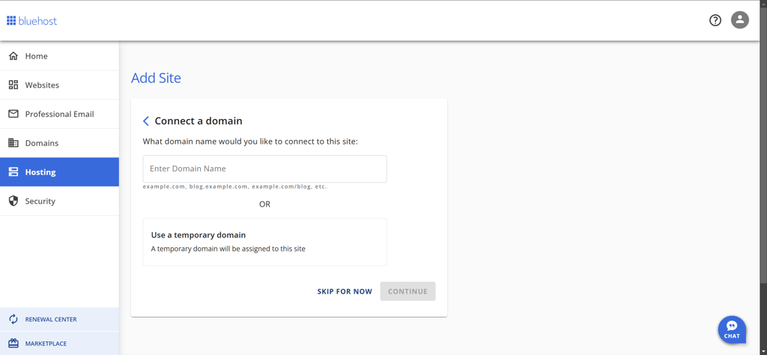Open the help question mark icon

[x=715, y=20]
